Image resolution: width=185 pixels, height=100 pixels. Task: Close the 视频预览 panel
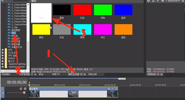click(x=161, y=74)
